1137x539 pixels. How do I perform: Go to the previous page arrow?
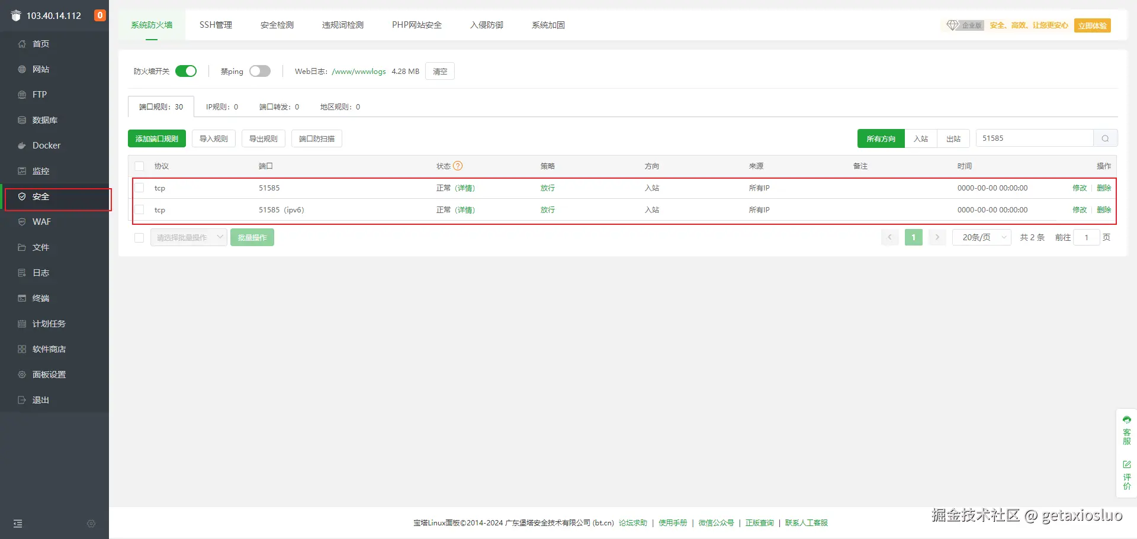pos(889,237)
